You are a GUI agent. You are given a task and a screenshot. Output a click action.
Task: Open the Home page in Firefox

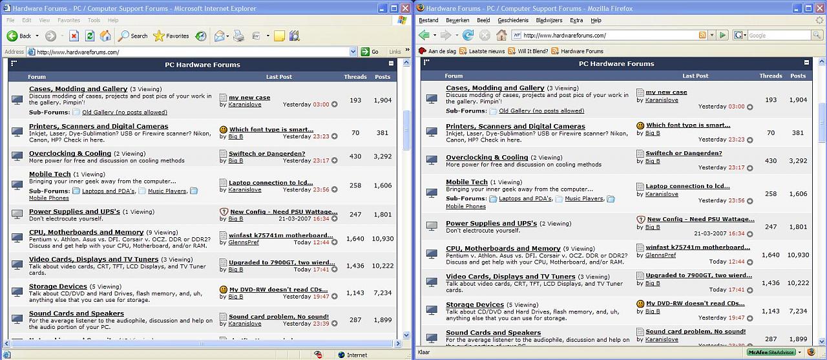(x=501, y=35)
